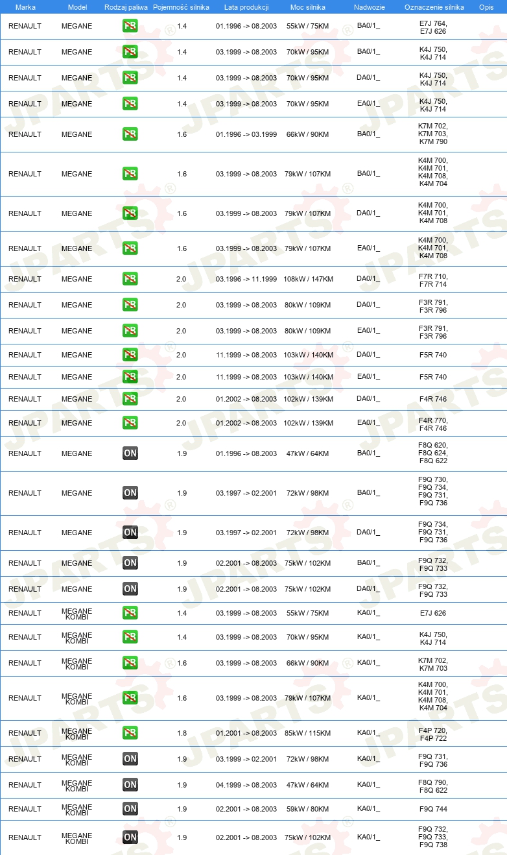Image resolution: width=507 pixels, height=855 pixels.
Task: Select the 'F8Q 620, F8Q 624, F8Q 622' cell
Action: click(x=433, y=453)
